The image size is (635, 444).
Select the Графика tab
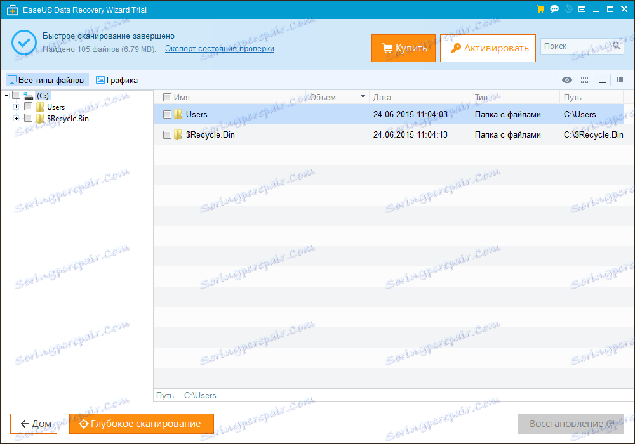click(x=117, y=80)
